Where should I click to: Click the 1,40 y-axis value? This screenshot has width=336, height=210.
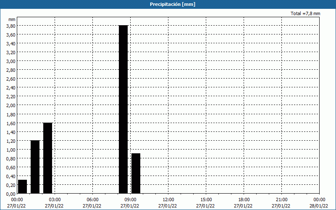pos(11,132)
